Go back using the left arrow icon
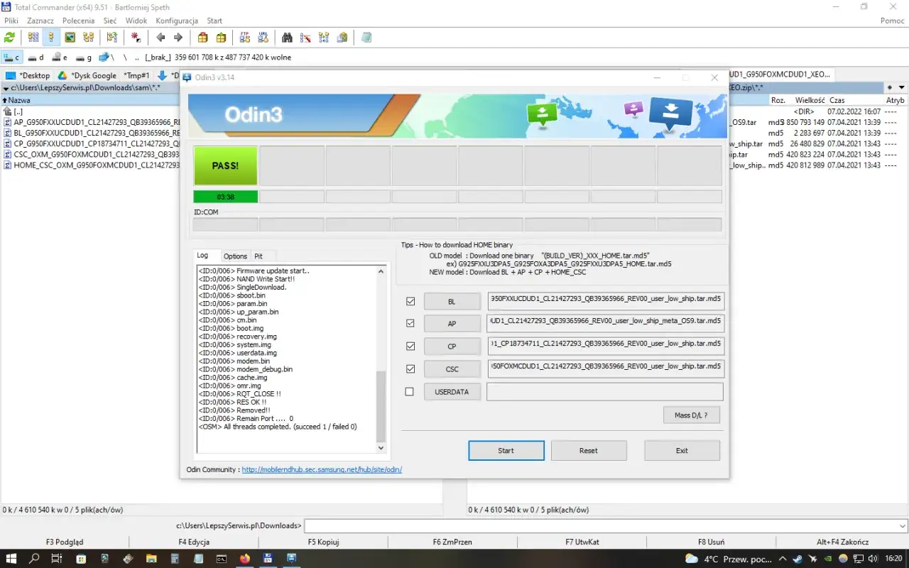This screenshot has height=568, width=909. pyautogui.click(x=160, y=38)
